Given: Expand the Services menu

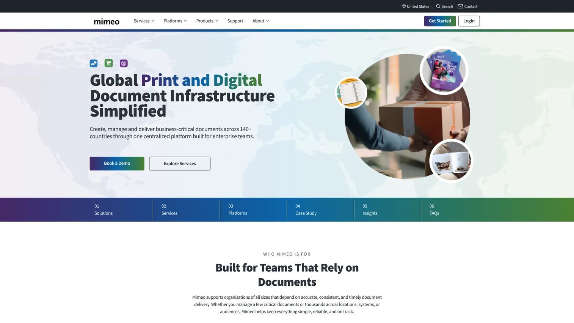Looking at the screenshot, I should 144,21.
